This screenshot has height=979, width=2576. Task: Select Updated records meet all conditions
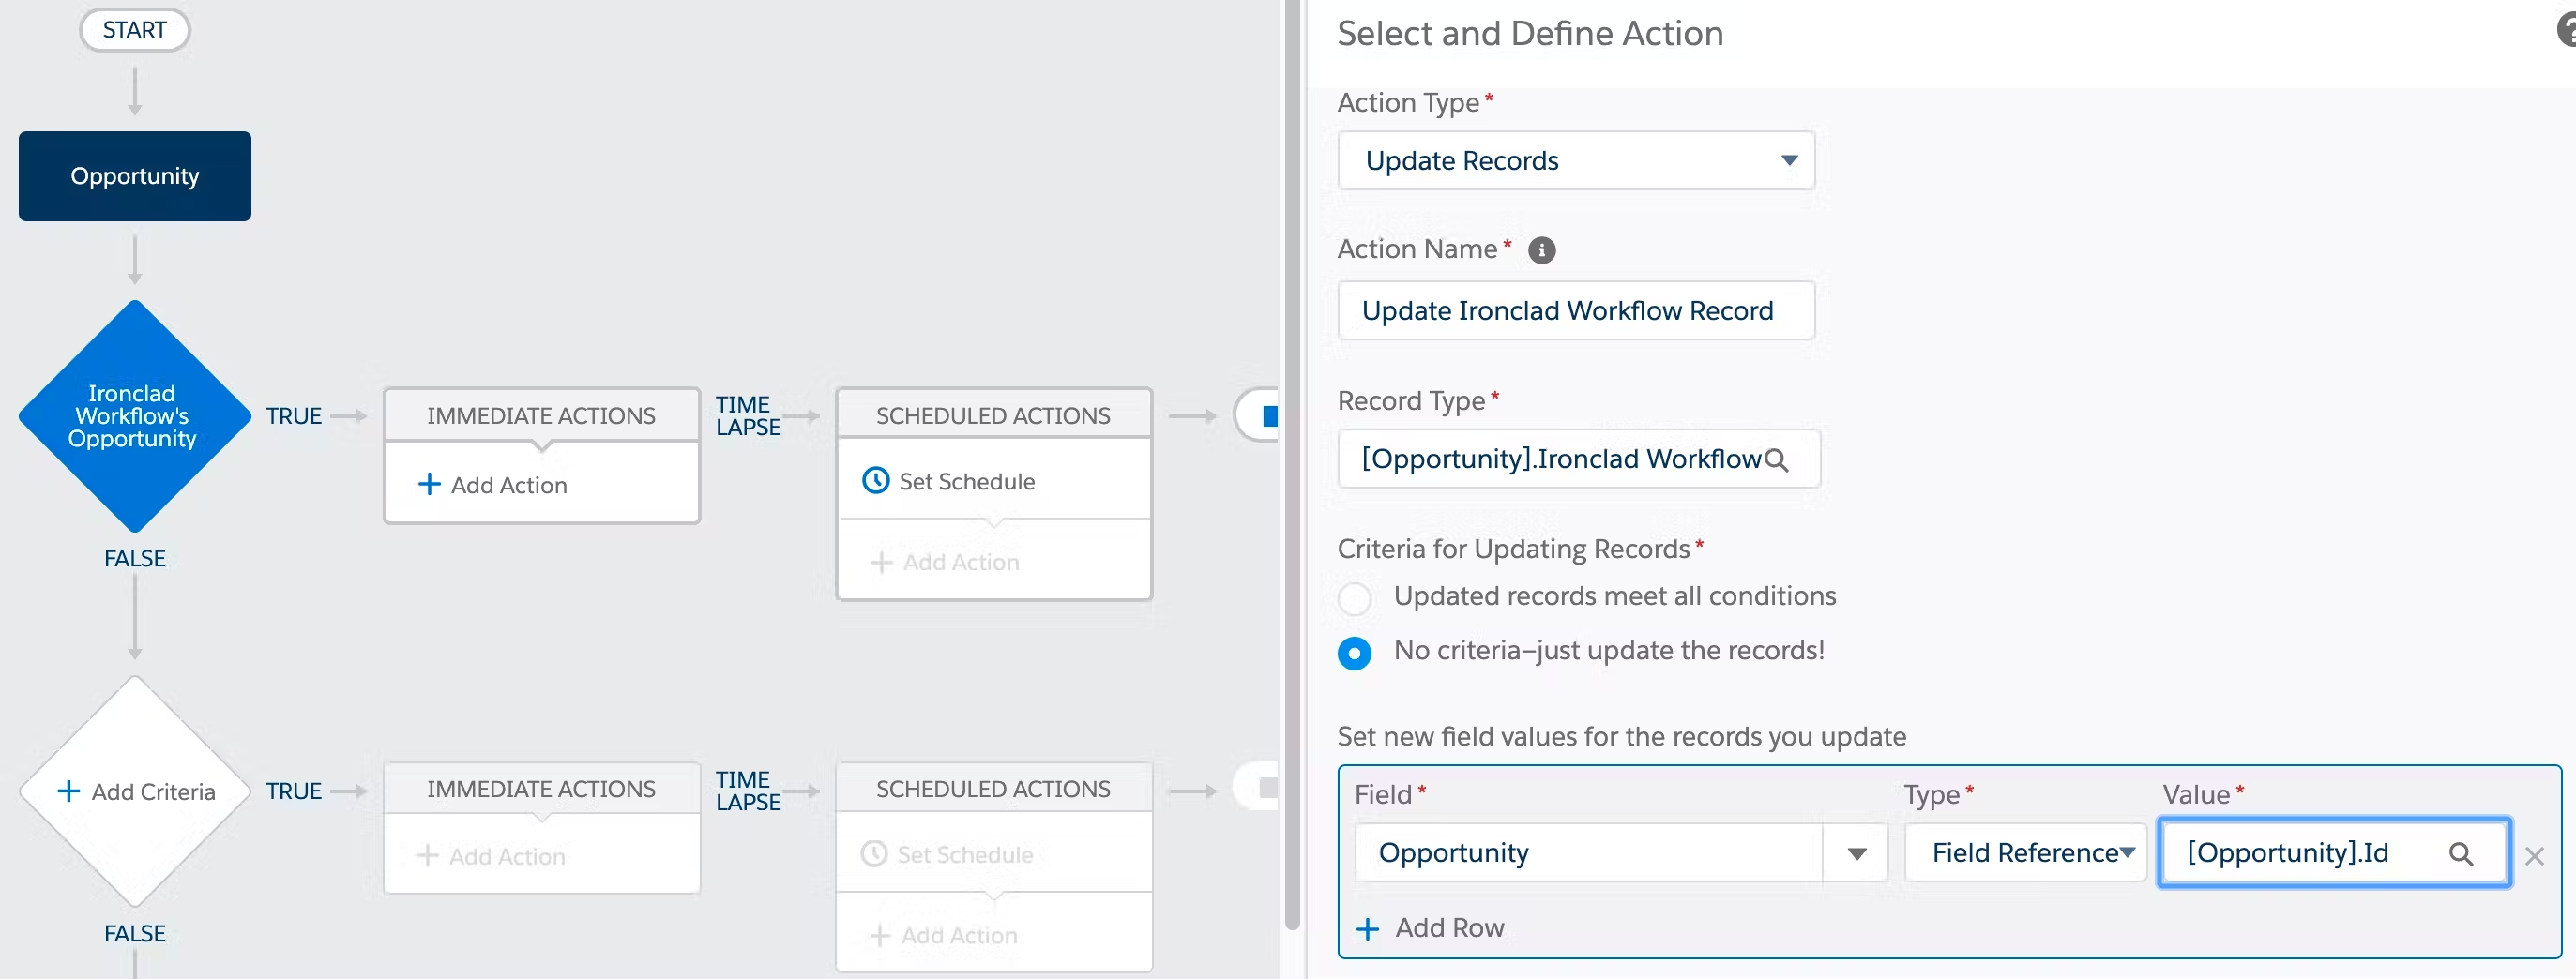coord(1354,598)
